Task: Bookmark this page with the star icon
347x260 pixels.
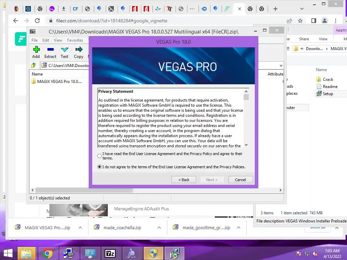Action: (x=300, y=21)
